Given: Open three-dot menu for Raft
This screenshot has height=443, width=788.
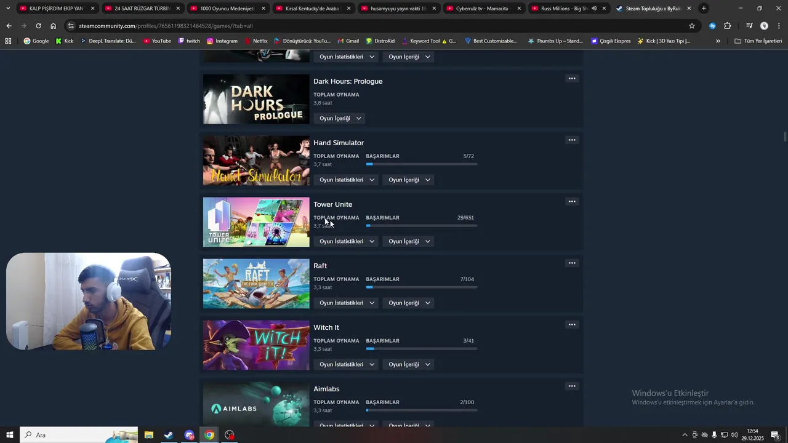Looking at the screenshot, I should click(572, 263).
